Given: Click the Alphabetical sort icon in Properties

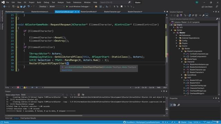Looking at the screenshot, I should [175, 105].
